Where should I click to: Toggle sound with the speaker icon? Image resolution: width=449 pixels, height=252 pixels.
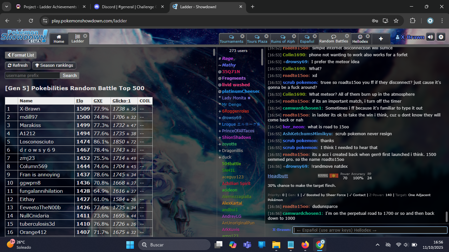pyautogui.click(x=430, y=37)
